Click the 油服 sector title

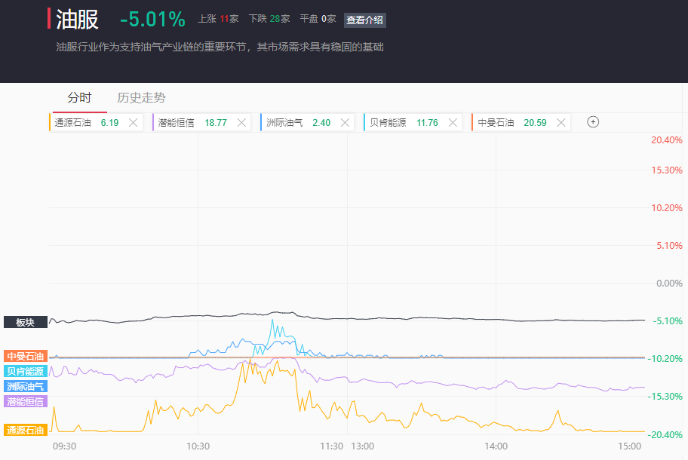pyautogui.click(x=77, y=20)
